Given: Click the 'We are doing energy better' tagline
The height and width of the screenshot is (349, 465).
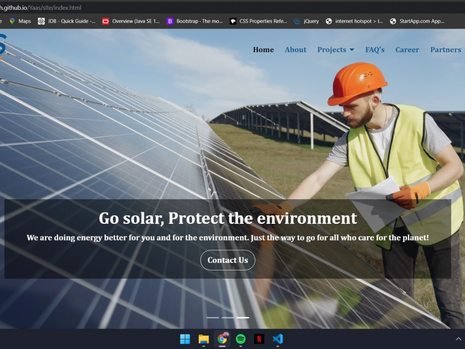Looking at the screenshot, I should (x=228, y=238).
